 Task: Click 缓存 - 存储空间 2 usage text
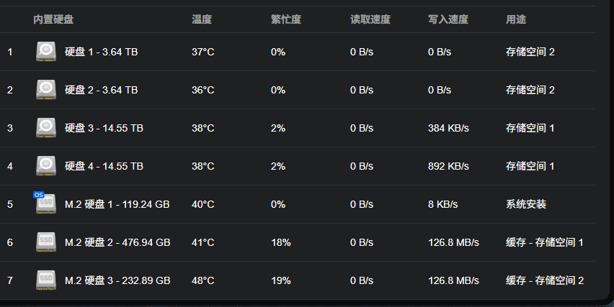pyautogui.click(x=545, y=280)
